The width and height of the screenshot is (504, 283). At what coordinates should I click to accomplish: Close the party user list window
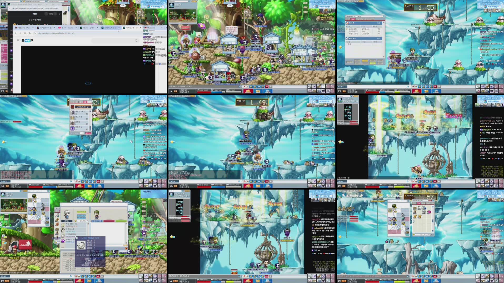click(x=383, y=16)
